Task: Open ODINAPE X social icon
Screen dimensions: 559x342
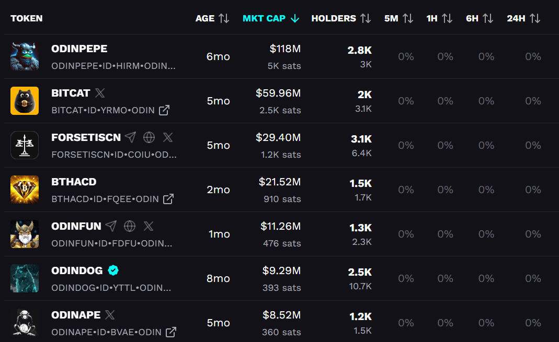Action: [110, 315]
